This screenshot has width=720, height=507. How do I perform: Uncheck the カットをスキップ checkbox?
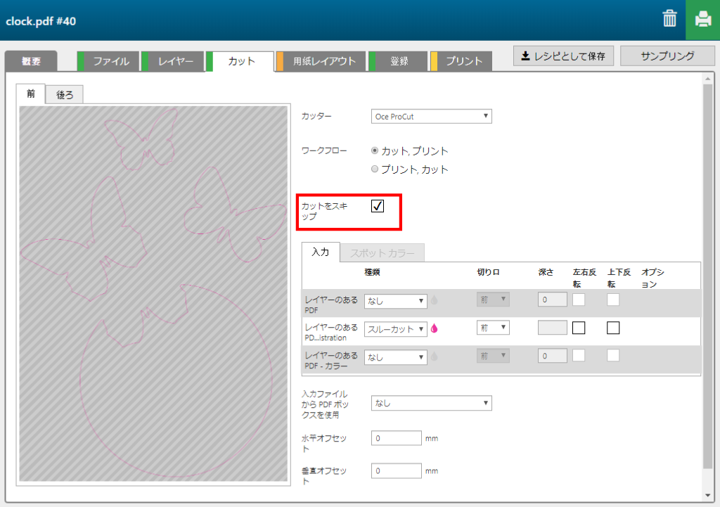pyautogui.click(x=378, y=206)
